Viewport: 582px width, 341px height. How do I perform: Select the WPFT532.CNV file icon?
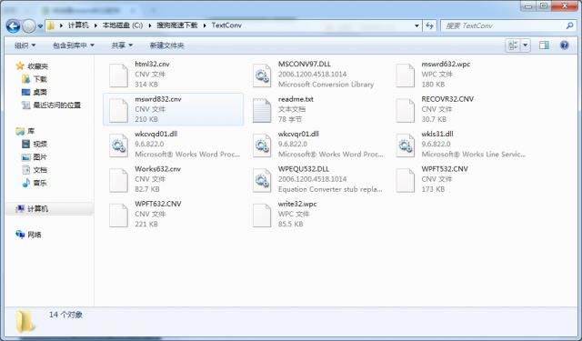[x=406, y=180]
